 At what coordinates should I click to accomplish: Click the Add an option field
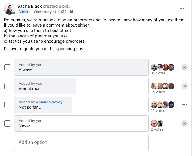(81, 142)
